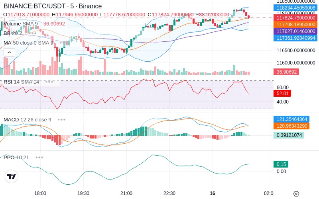This screenshot has height=199, width=319.
Task: Click the RSI 60.00 scale label
Action: click(x=283, y=88)
